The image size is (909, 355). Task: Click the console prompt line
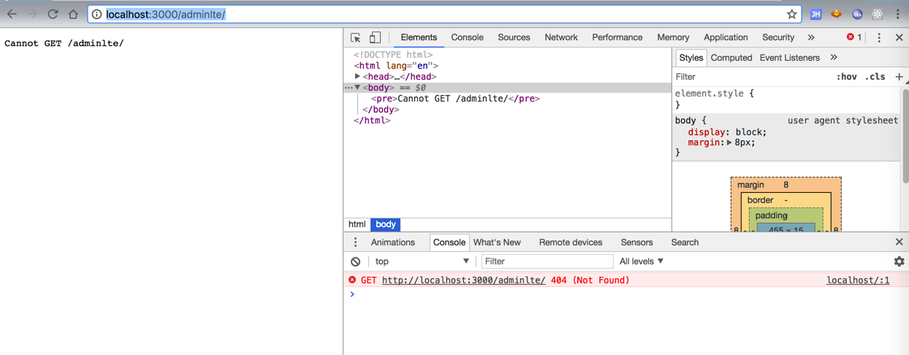pos(626,294)
